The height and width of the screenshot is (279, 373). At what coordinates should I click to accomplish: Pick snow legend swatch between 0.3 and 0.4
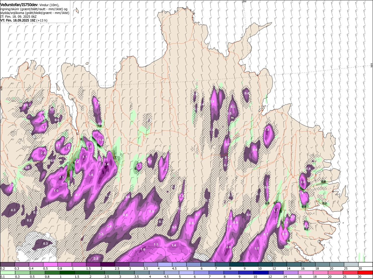(x=22, y=264)
